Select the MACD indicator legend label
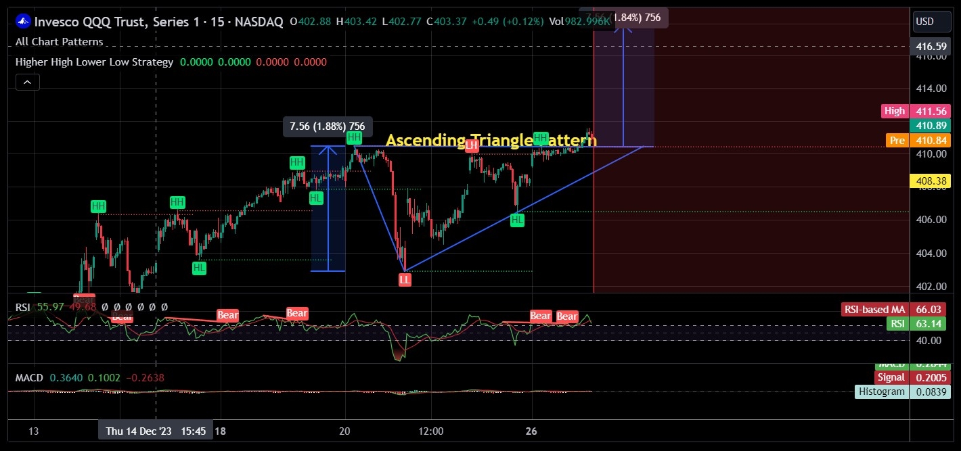Screen dimensions: 961x451 [29, 377]
